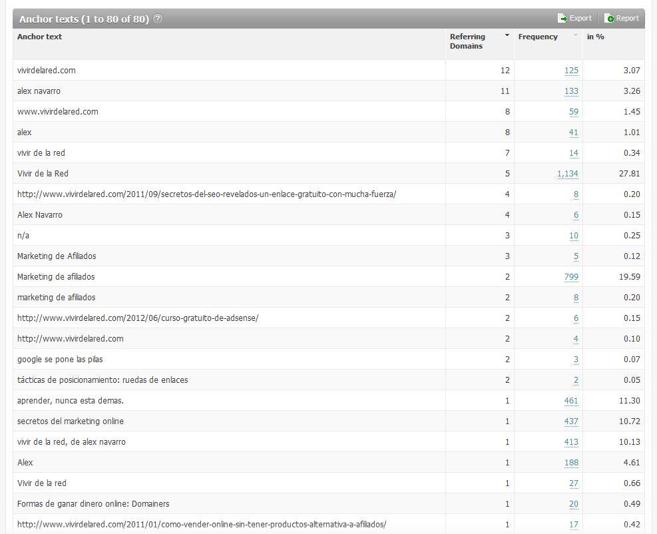Select anchor text 'Marketing de Afiliados'

pyautogui.click(x=57, y=256)
